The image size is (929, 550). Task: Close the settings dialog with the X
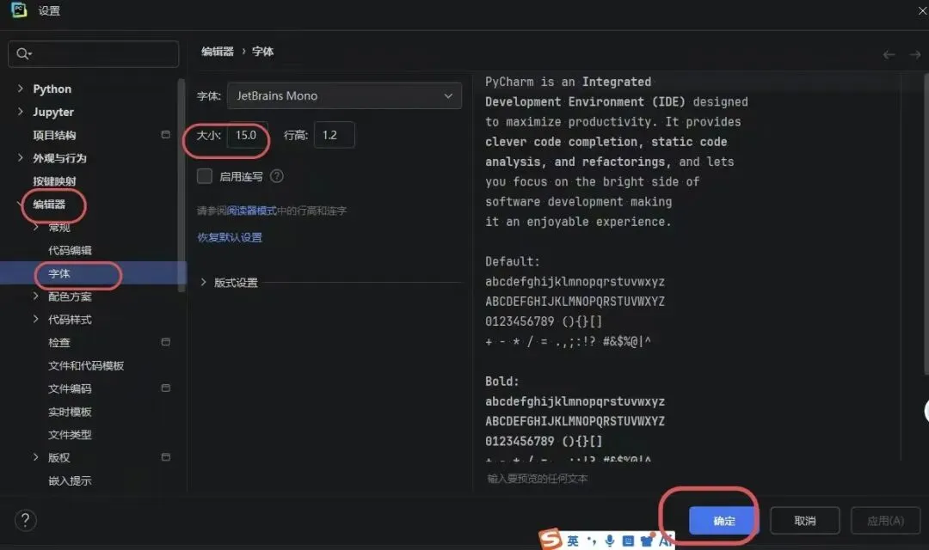(x=922, y=10)
